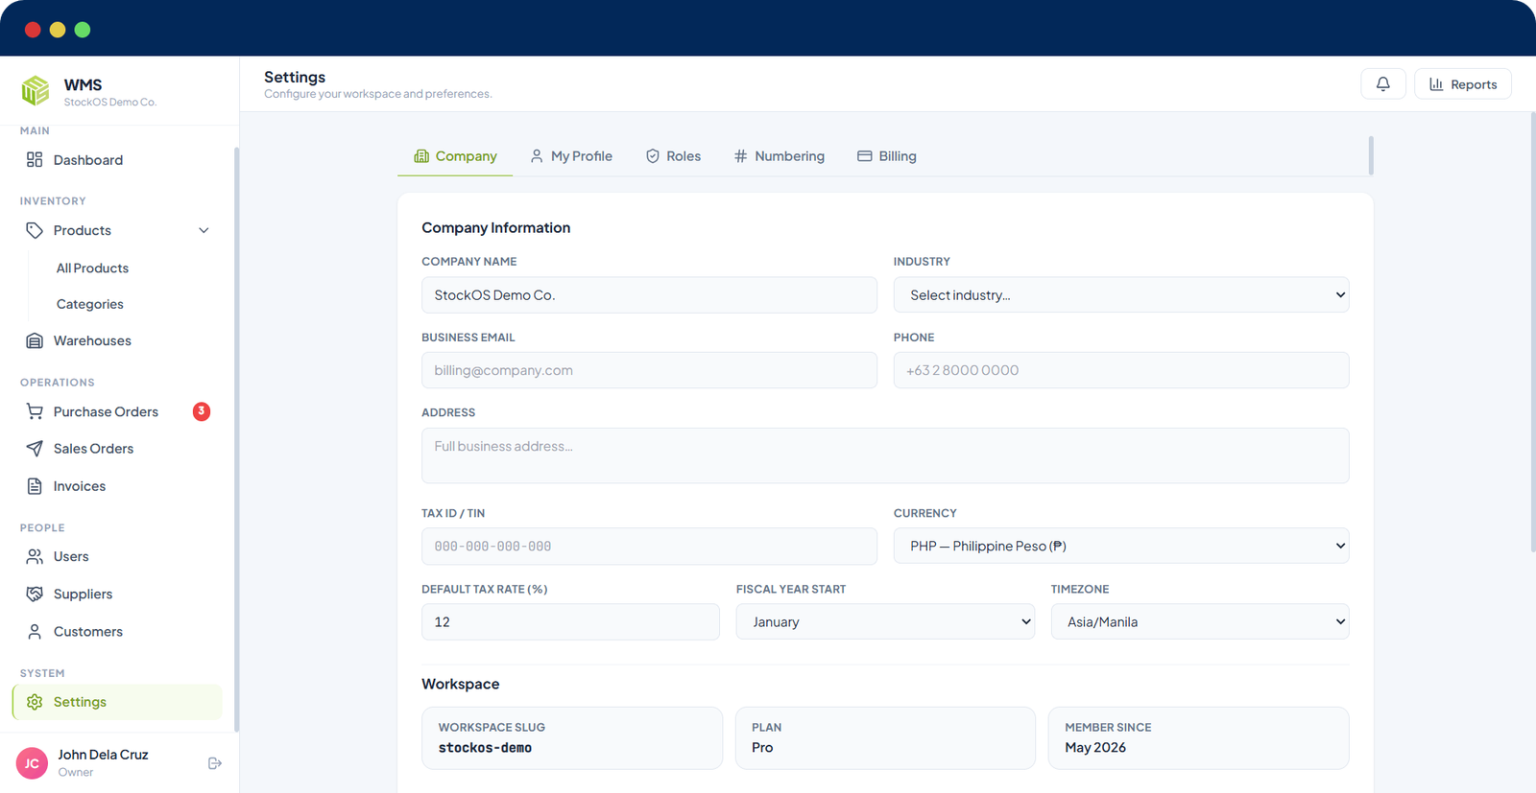1536x793 pixels.
Task: Click the stockos-demo workspace slug text
Action: point(485,748)
